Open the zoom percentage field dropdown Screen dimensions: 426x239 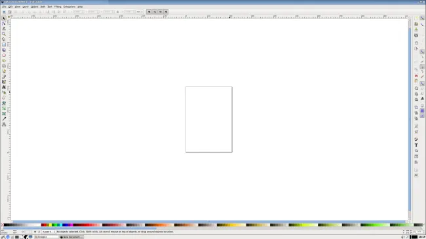[420, 232]
